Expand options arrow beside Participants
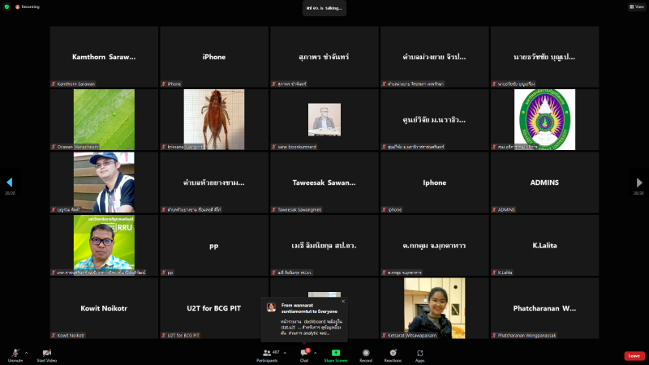Viewport: 649px width, 365px height. point(286,353)
